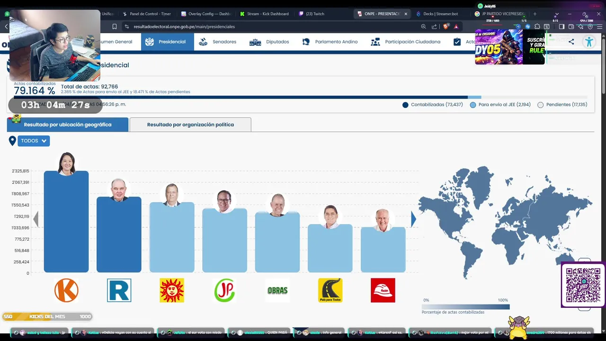Click the actas contabilizadas progress bar
Viewport: 606px width, 341px height.
(x=301, y=97)
